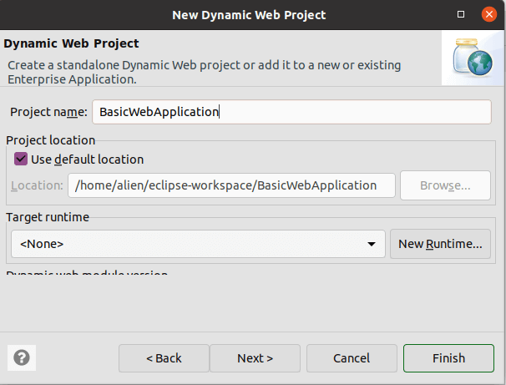This screenshot has height=385, width=506.
Task: Click the dialog title bar text
Action: [248, 14]
